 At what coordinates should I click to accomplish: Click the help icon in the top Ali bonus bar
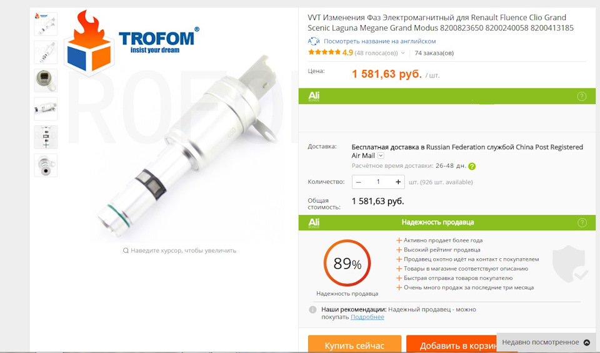(x=581, y=96)
